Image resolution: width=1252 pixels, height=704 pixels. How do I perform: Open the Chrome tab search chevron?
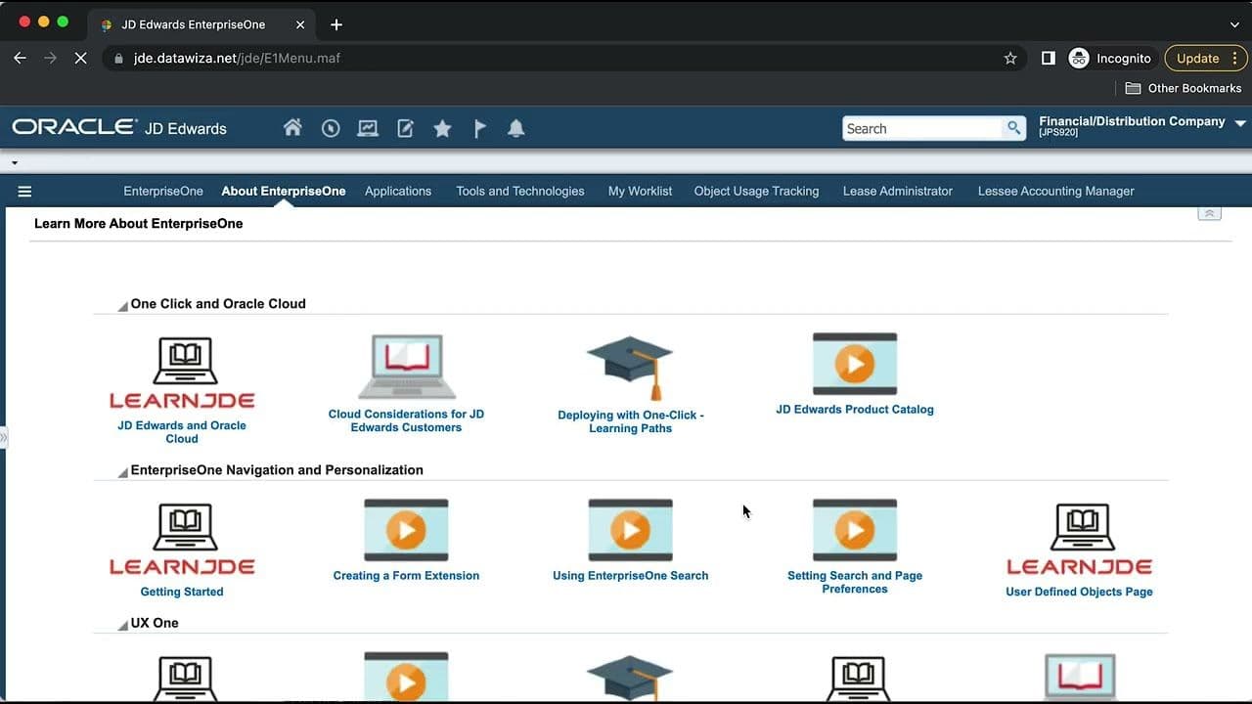click(x=1234, y=24)
